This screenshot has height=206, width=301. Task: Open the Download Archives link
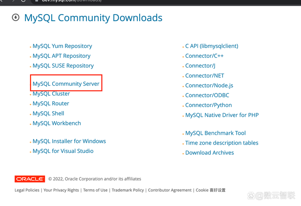click(x=209, y=153)
